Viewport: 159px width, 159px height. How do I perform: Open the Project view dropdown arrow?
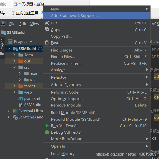click(31, 42)
